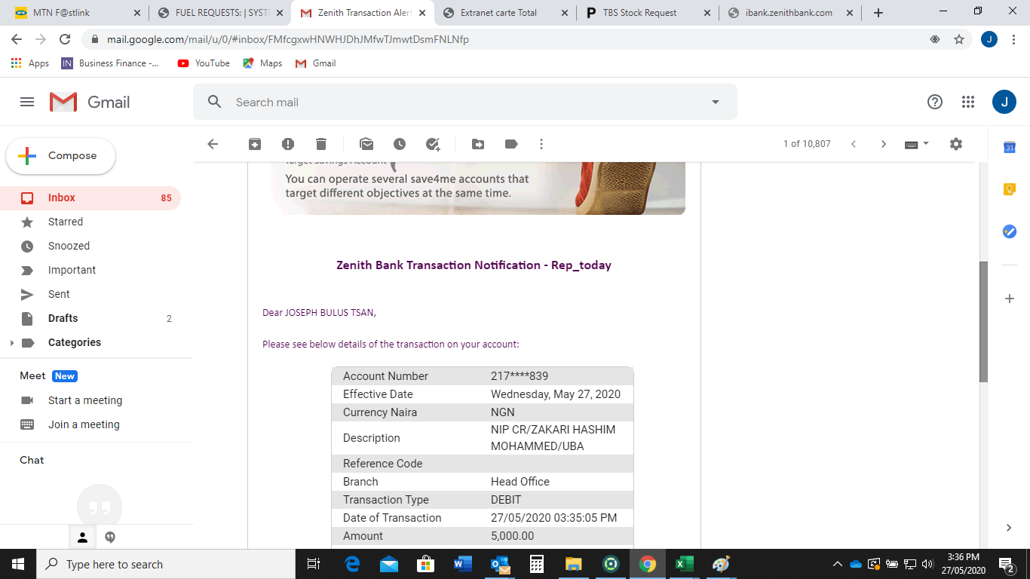Open the Google account avatar in Gmail
1030x579 pixels.
coord(1004,102)
